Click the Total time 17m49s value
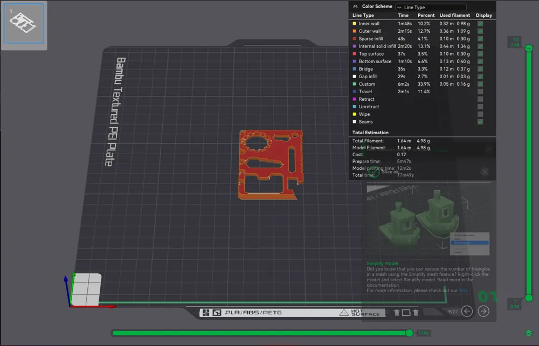The width and height of the screenshot is (539, 346). (x=405, y=175)
